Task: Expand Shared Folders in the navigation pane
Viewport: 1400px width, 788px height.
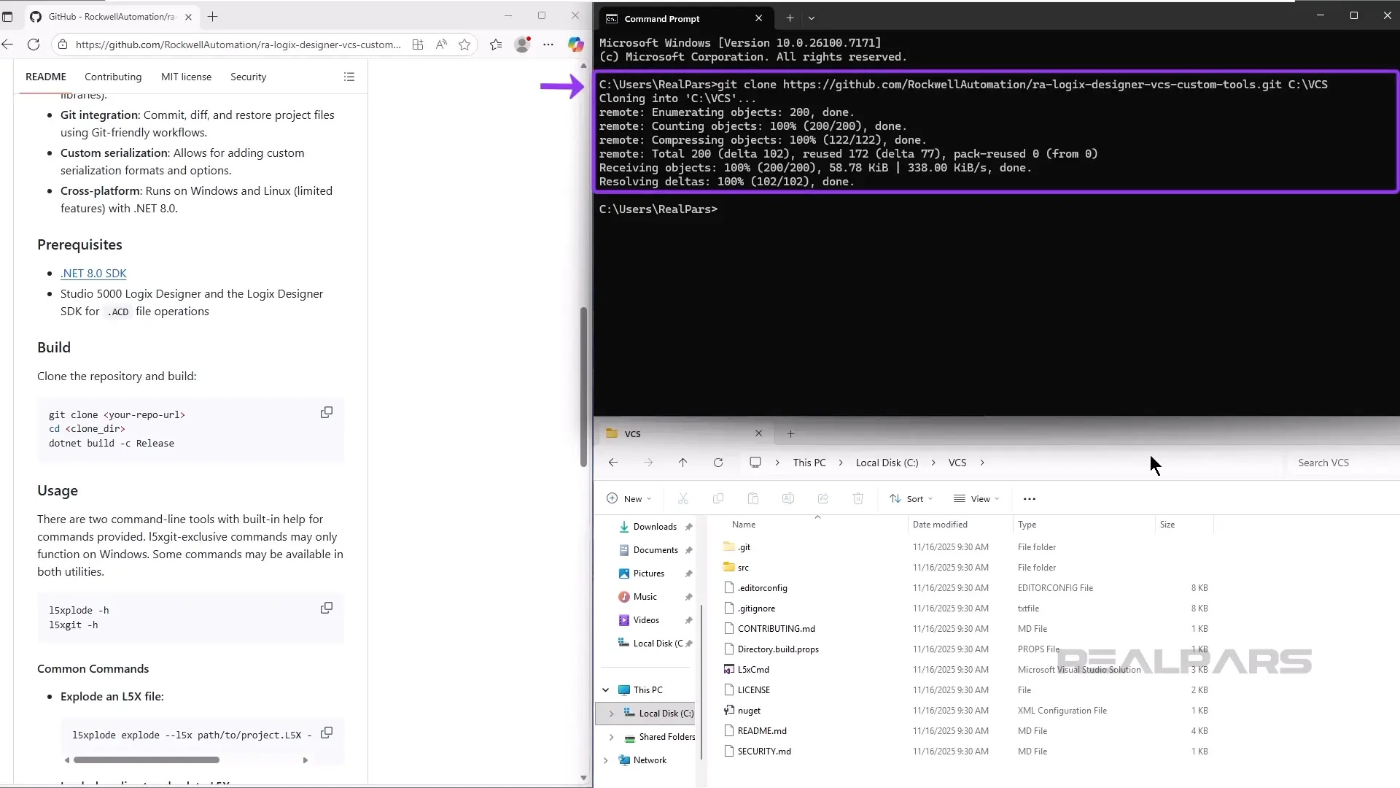Action: (611, 737)
